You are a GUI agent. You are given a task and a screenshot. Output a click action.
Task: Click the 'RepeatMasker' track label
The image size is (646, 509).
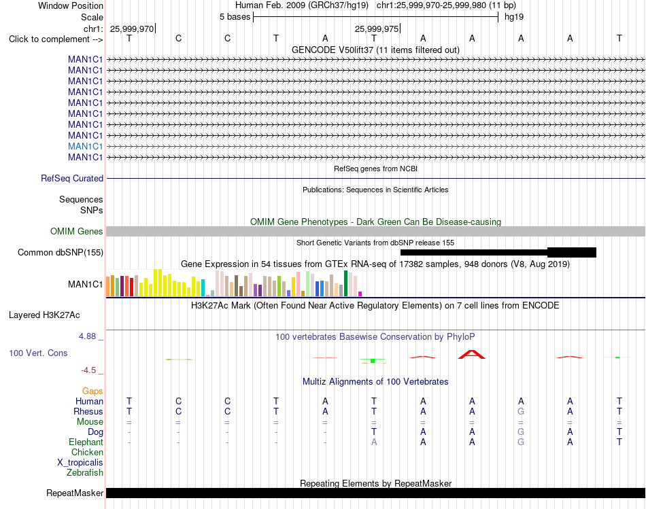(75, 493)
